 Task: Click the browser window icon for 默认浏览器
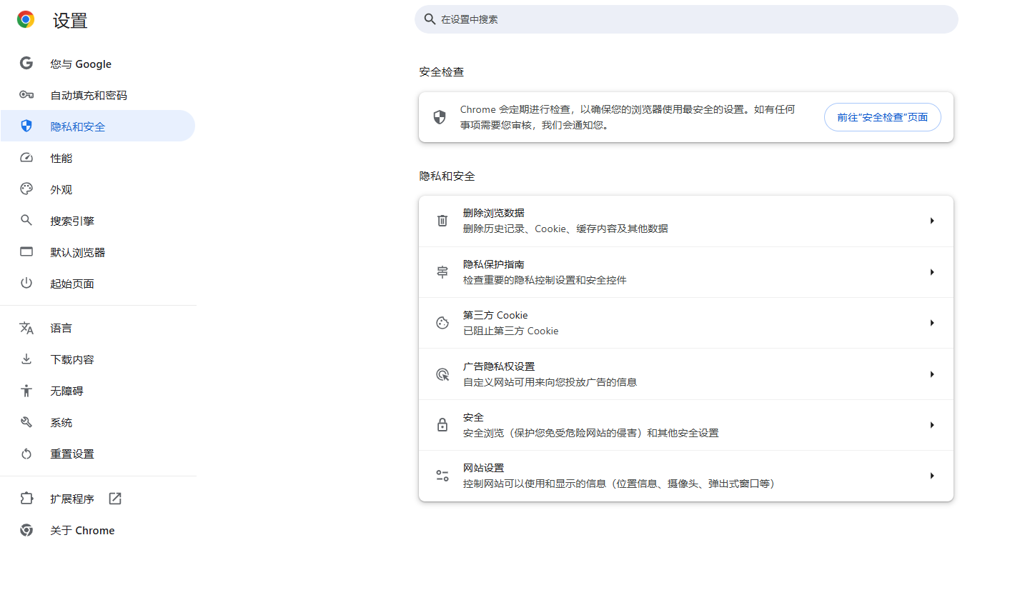tap(26, 252)
